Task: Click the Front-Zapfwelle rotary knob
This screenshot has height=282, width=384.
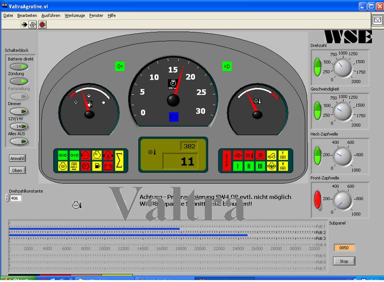Action: coord(343,200)
